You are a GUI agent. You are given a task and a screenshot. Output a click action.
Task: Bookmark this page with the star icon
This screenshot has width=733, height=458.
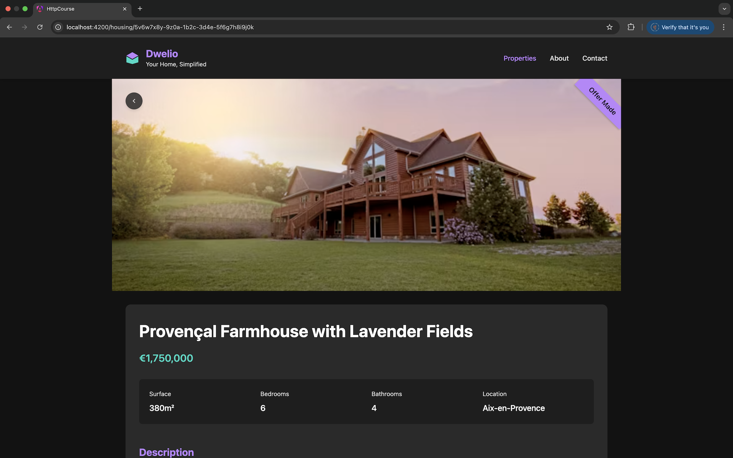609,27
